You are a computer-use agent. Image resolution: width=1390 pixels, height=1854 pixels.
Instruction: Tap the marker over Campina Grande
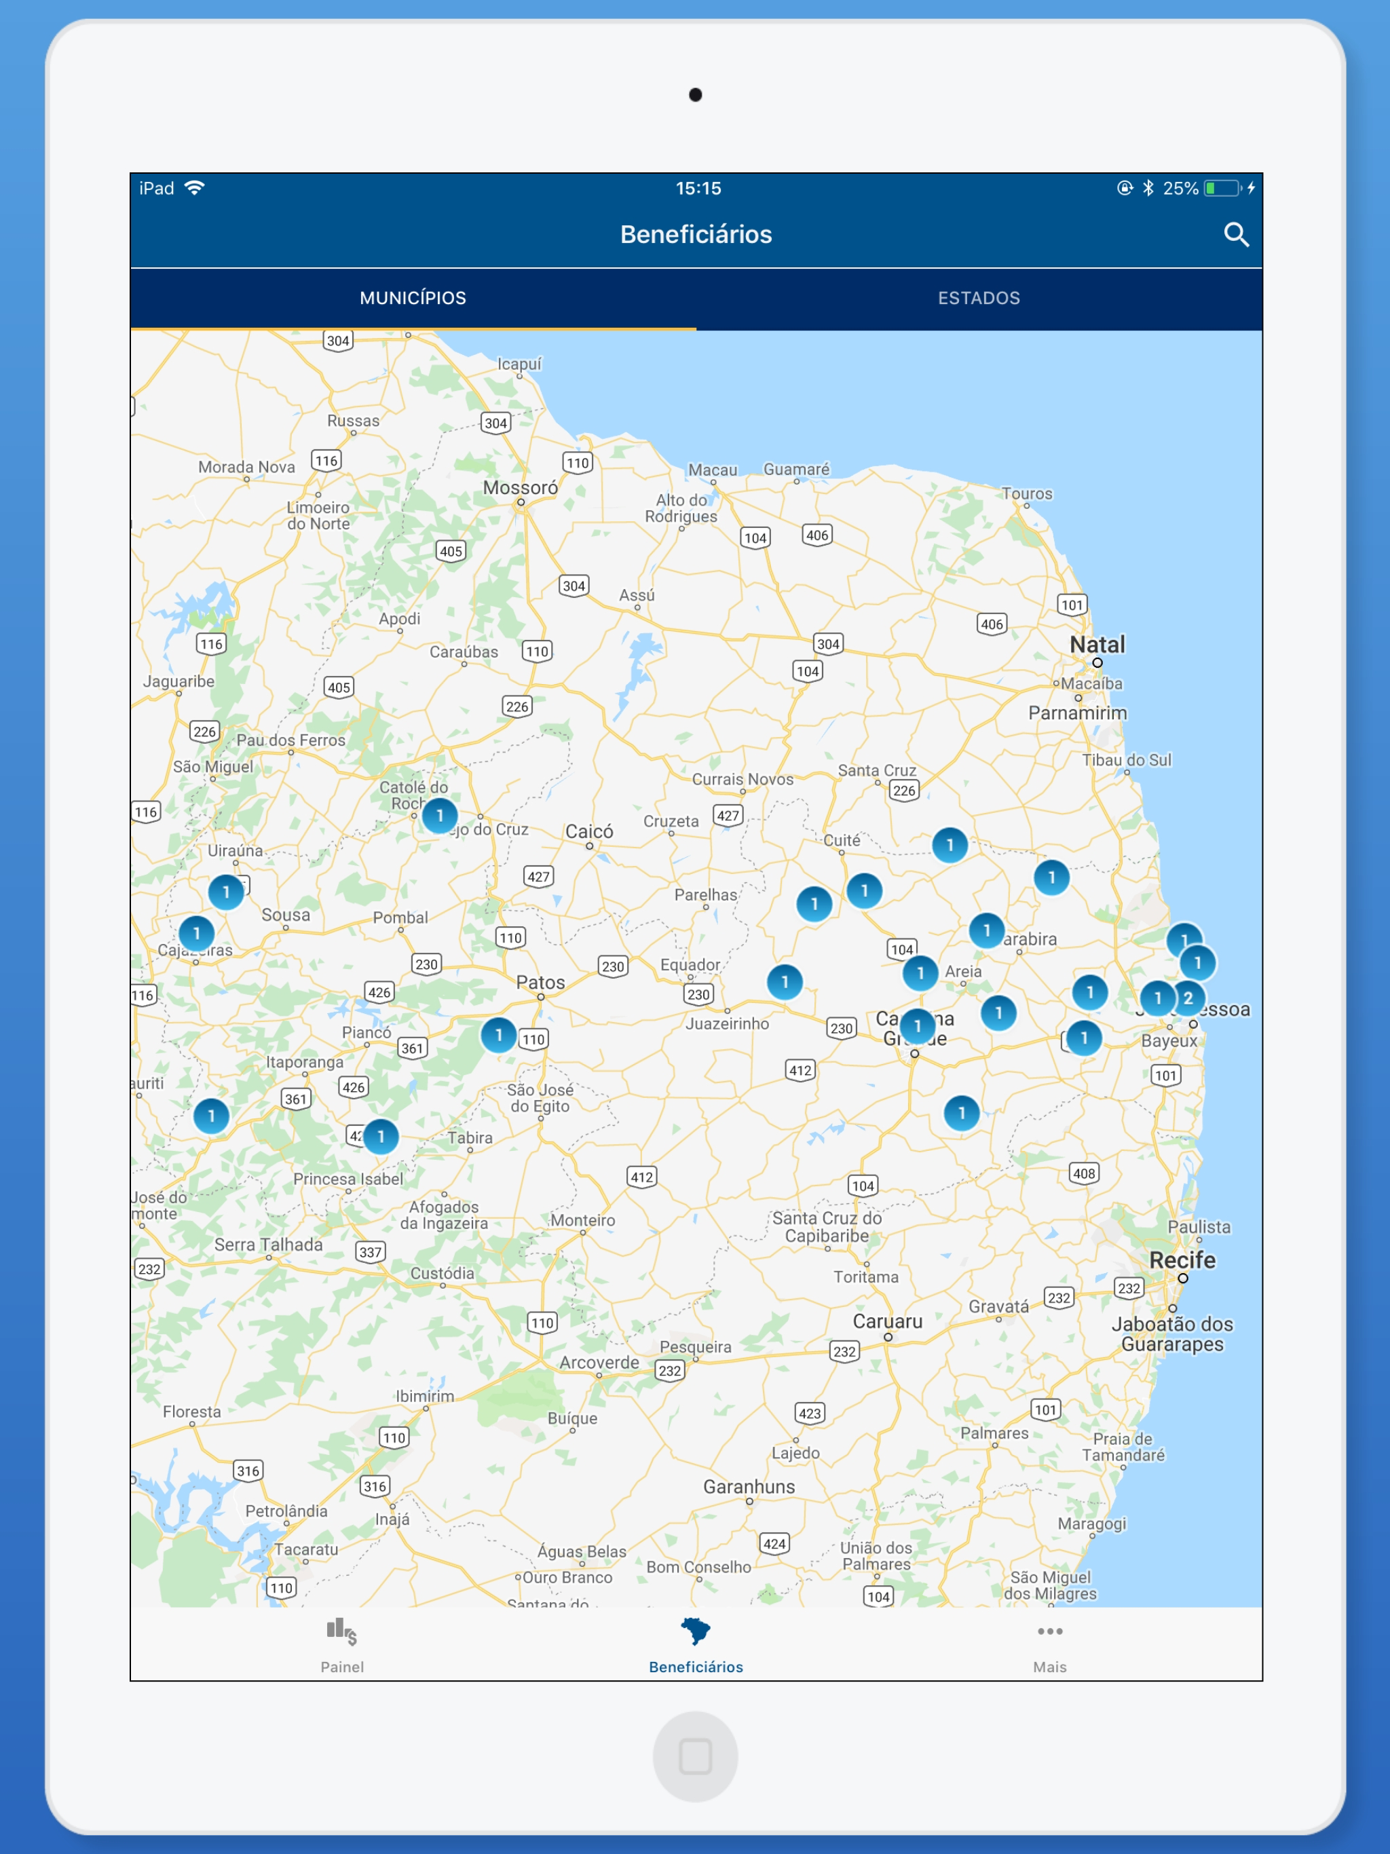click(x=917, y=1026)
